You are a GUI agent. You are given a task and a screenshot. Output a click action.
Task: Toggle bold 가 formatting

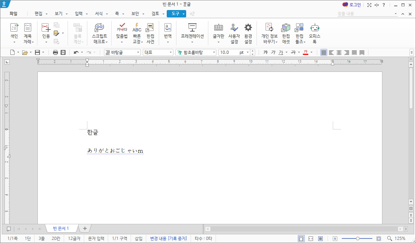[266, 52]
